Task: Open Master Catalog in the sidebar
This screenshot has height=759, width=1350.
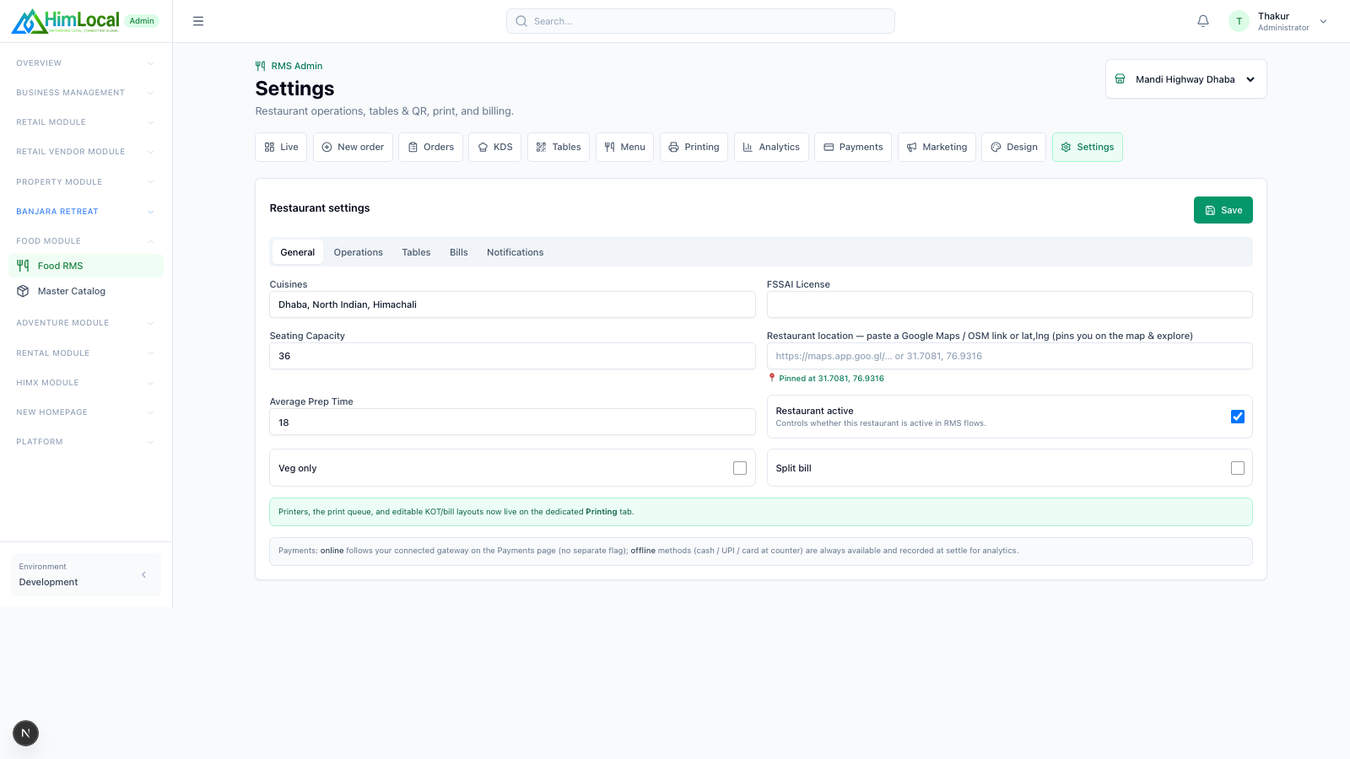Action: point(85,291)
